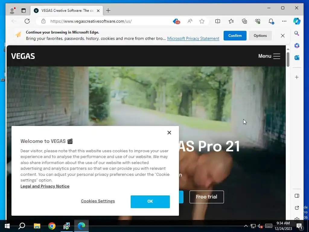Click the address bar URL
309x232 pixels.
pyautogui.click(x=91, y=21)
